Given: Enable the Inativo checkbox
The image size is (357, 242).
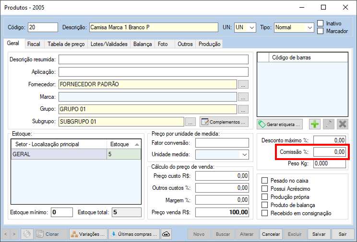Looking at the screenshot, I should pyautogui.click(x=321, y=23).
